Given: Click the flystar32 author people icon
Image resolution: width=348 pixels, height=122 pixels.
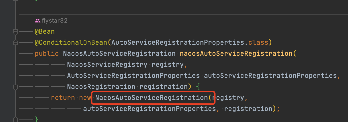Looking at the screenshot, I should 38,21.
